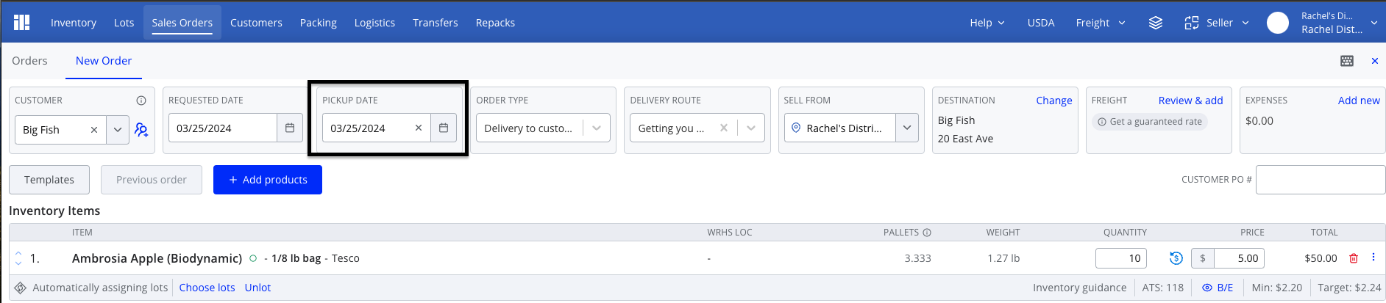Select the New Order tab
Screen dimensions: 1386x303
tap(104, 61)
